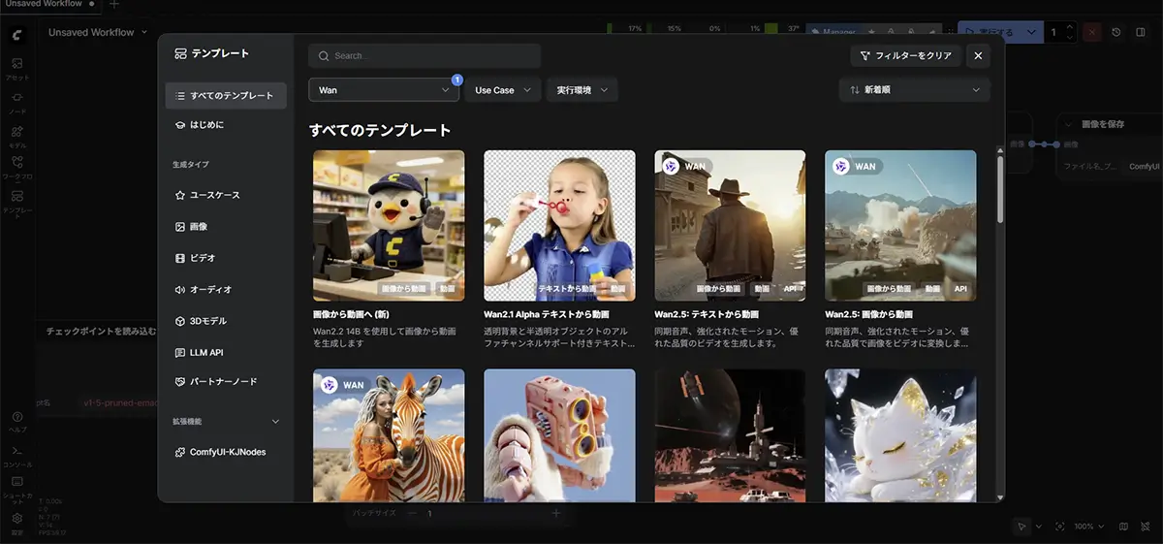
Task: Click the minimap icon at bottom right
Action: click(1123, 527)
